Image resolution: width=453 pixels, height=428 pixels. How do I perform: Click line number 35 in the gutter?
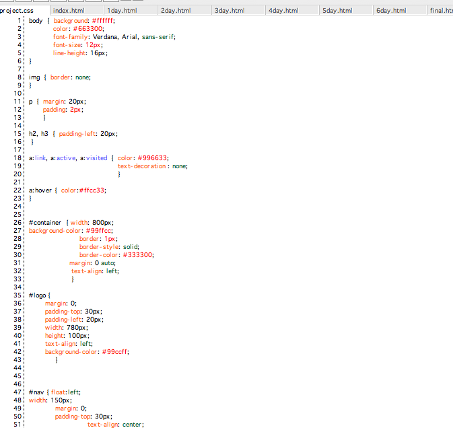click(18, 295)
